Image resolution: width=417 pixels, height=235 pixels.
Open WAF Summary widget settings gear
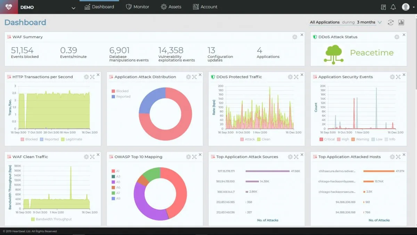(295, 37)
